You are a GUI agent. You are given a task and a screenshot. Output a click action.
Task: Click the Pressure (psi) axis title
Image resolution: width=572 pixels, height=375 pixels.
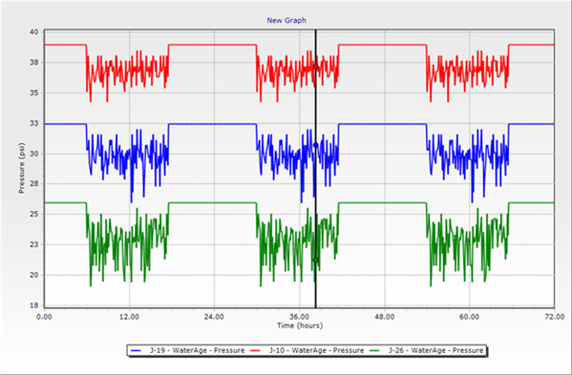22,168
